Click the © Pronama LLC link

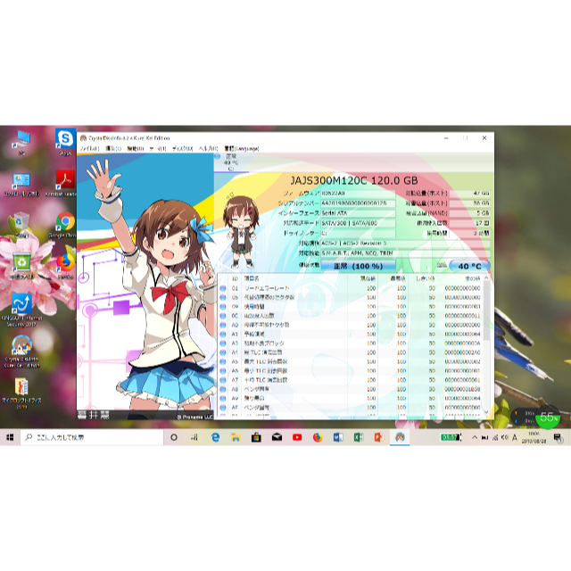click(x=194, y=417)
